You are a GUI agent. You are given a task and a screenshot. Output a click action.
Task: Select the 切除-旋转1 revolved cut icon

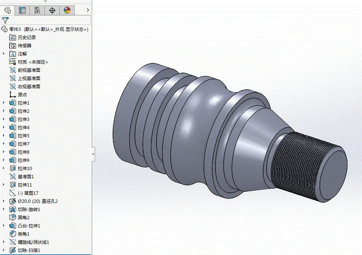coord(12,209)
